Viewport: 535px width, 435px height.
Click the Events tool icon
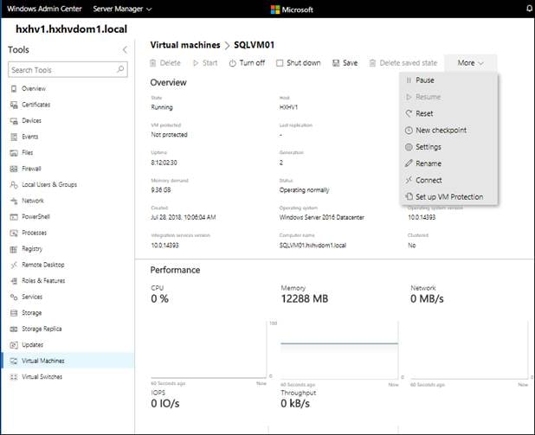coord(14,137)
